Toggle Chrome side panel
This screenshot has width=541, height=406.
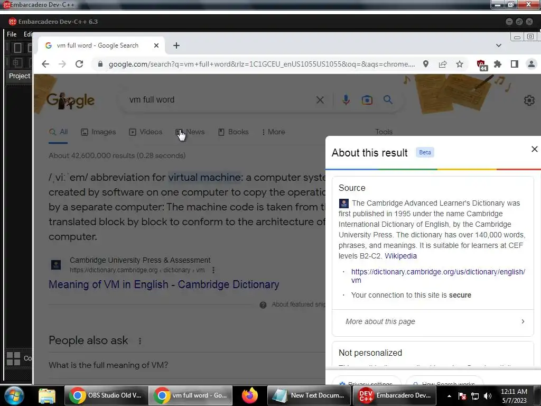coord(515,64)
